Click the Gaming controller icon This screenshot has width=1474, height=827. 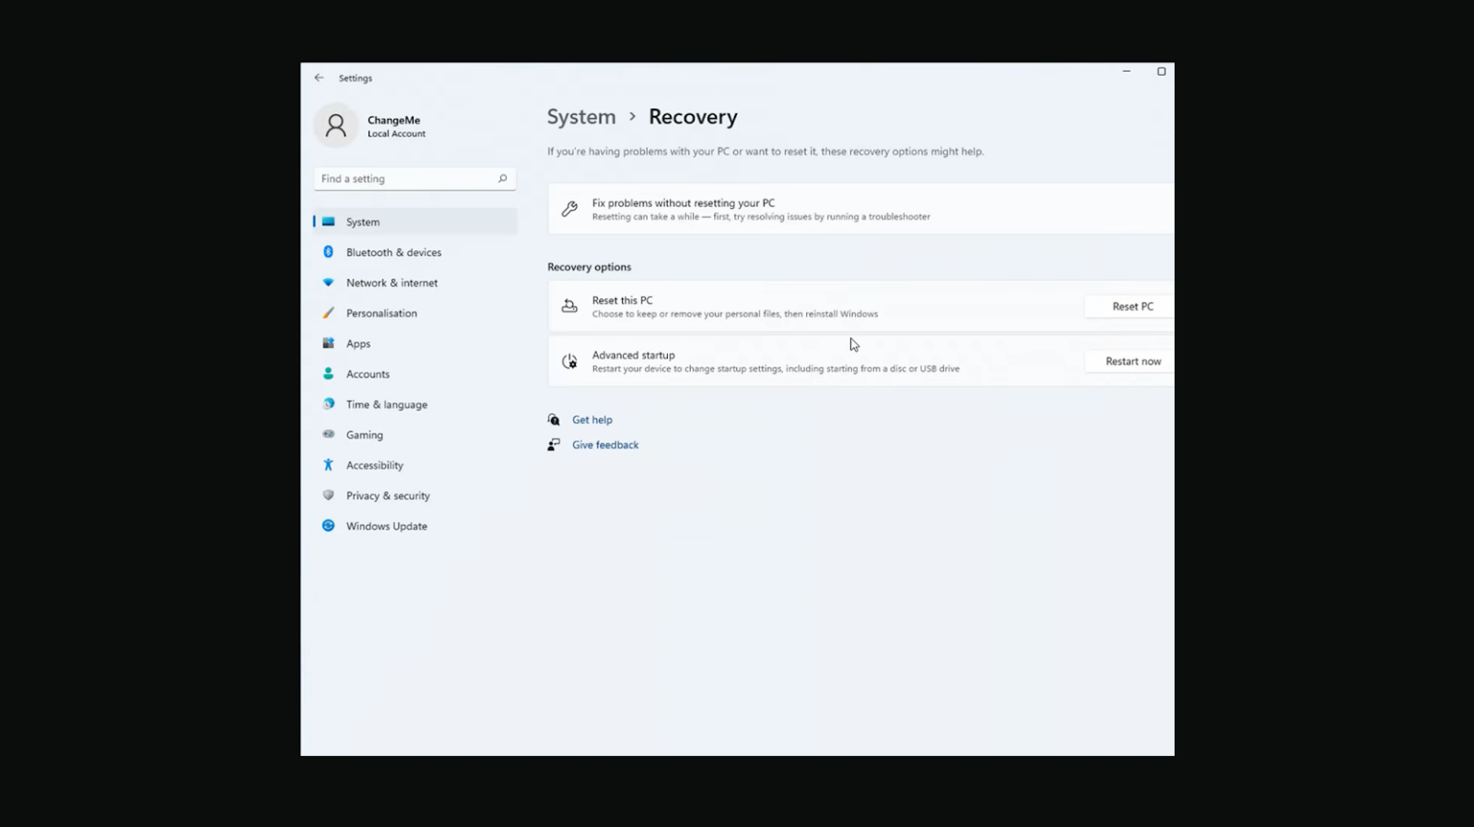point(329,435)
